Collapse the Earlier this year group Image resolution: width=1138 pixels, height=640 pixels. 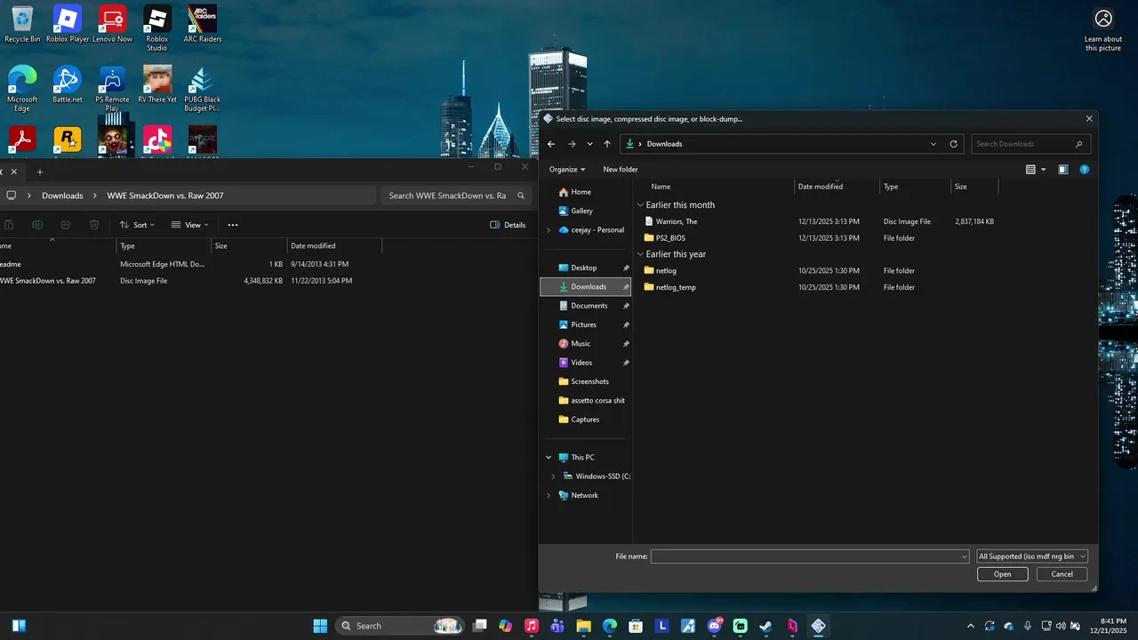point(640,254)
